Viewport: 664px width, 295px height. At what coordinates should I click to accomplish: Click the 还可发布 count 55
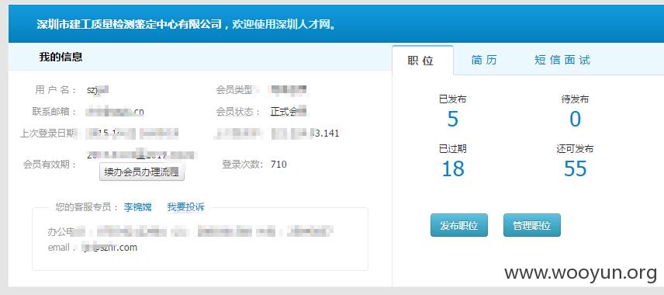pos(575,168)
